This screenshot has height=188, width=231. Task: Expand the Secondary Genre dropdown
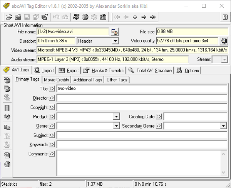[x=223, y=126]
